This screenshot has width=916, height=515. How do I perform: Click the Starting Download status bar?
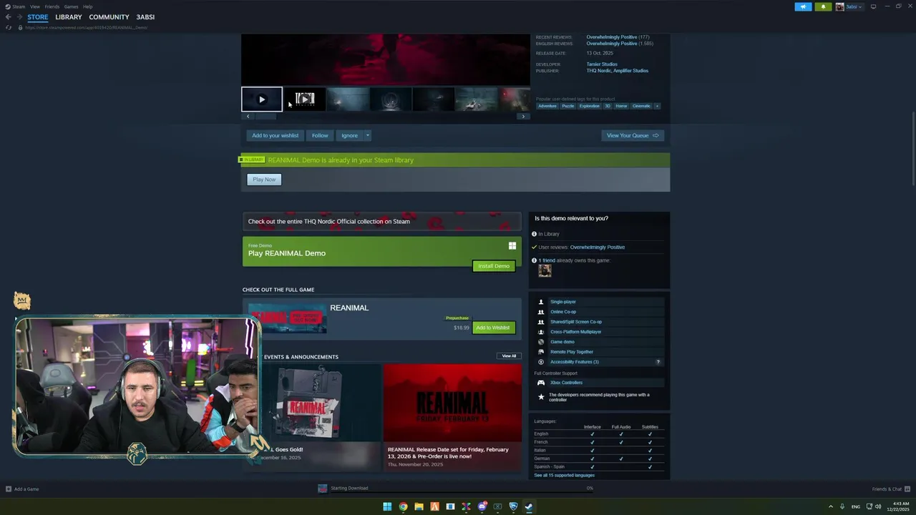tap(456, 489)
